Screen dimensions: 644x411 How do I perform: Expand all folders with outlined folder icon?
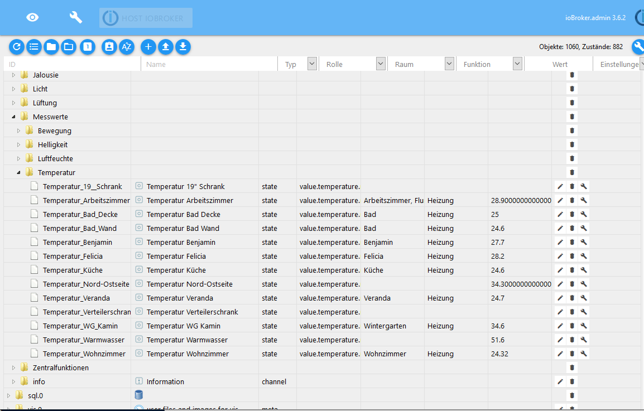coord(69,47)
